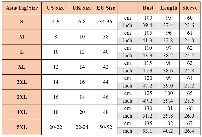Click the Sleeve column header
The image size is (202, 137).
(x=190, y=8)
